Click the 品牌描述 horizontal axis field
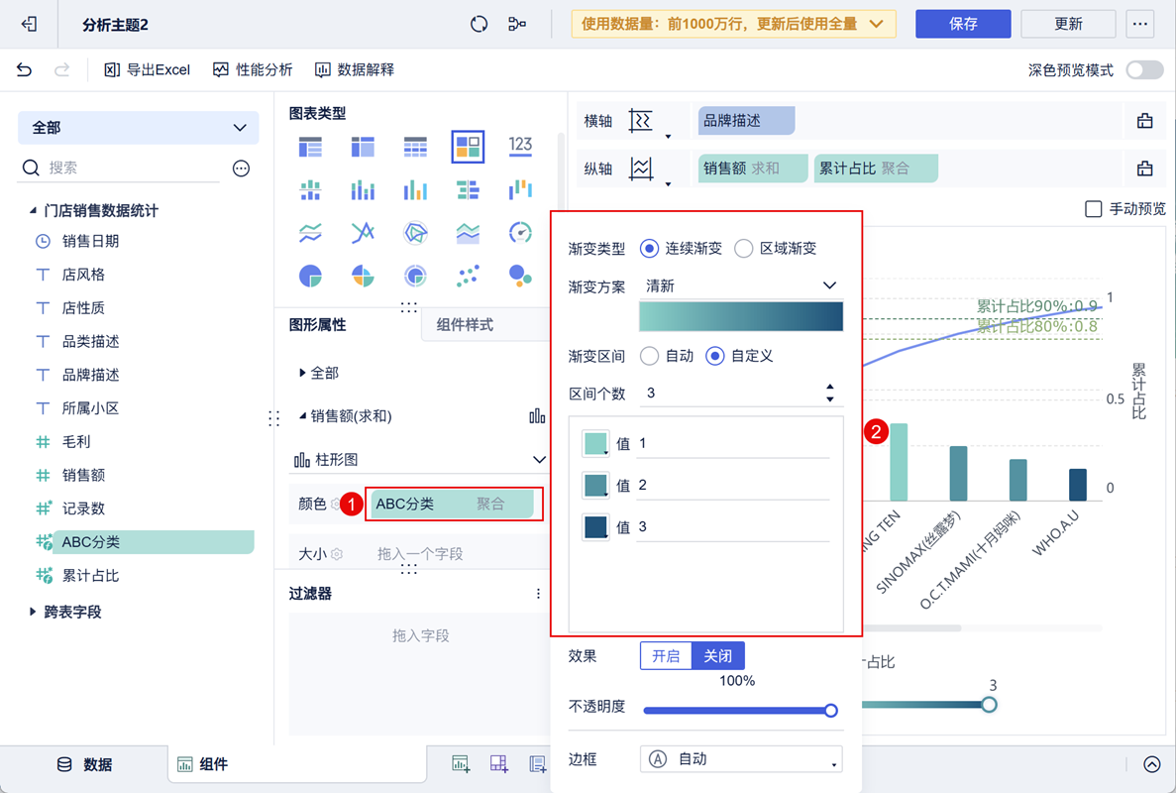 coord(746,121)
